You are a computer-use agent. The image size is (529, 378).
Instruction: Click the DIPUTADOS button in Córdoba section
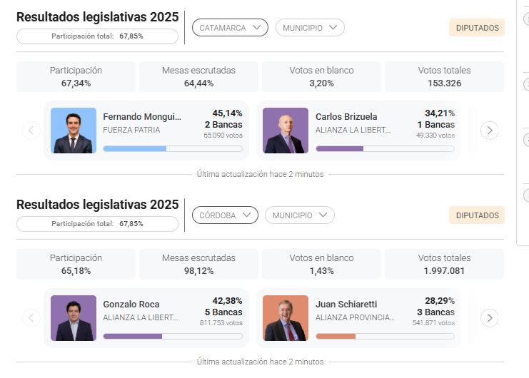(477, 215)
